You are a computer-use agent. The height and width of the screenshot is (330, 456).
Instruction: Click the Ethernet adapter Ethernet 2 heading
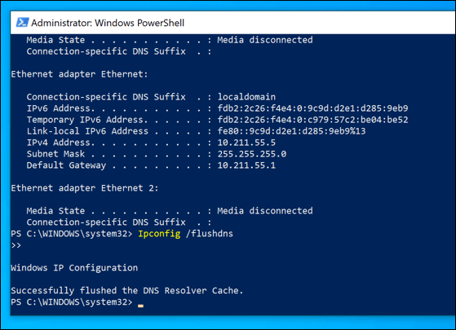tap(85, 188)
